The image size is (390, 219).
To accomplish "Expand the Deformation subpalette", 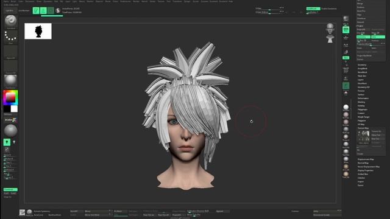I will (363, 99).
